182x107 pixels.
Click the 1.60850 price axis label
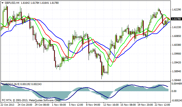point(176,36)
